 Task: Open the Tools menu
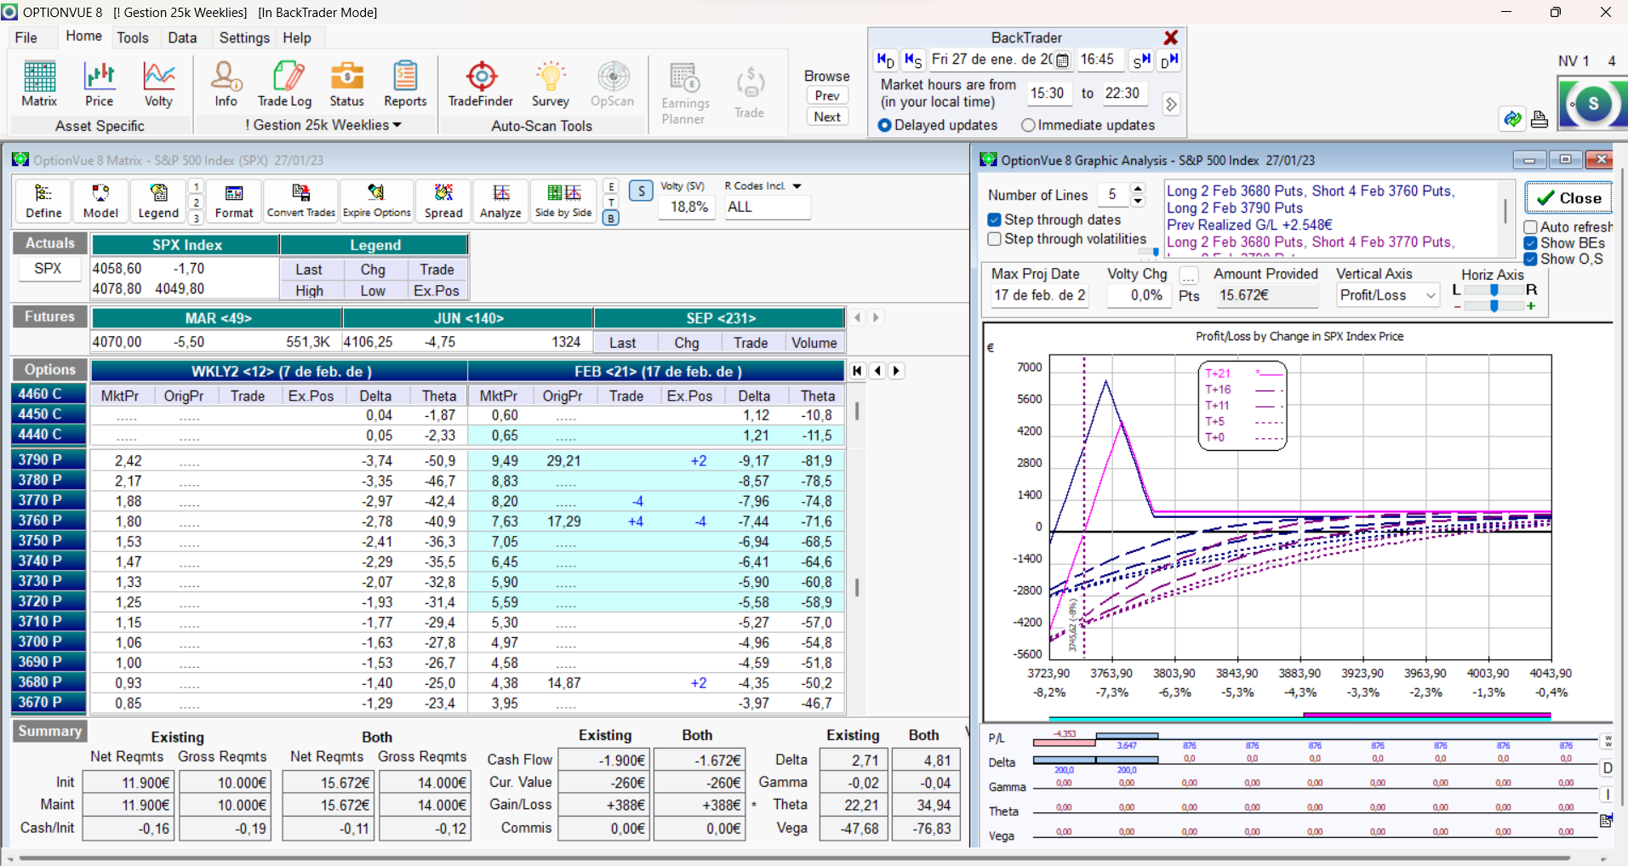(x=133, y=37)
